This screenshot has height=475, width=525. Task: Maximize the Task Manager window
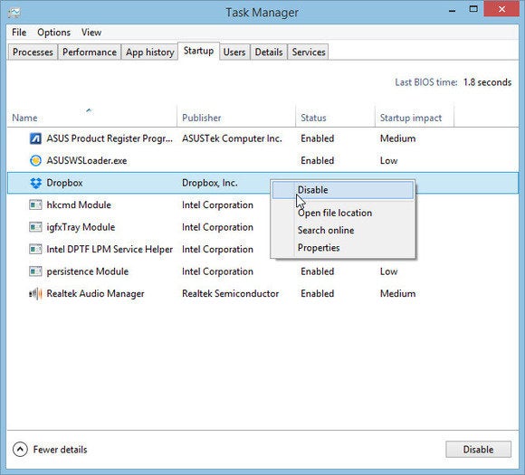coord(473,9)
